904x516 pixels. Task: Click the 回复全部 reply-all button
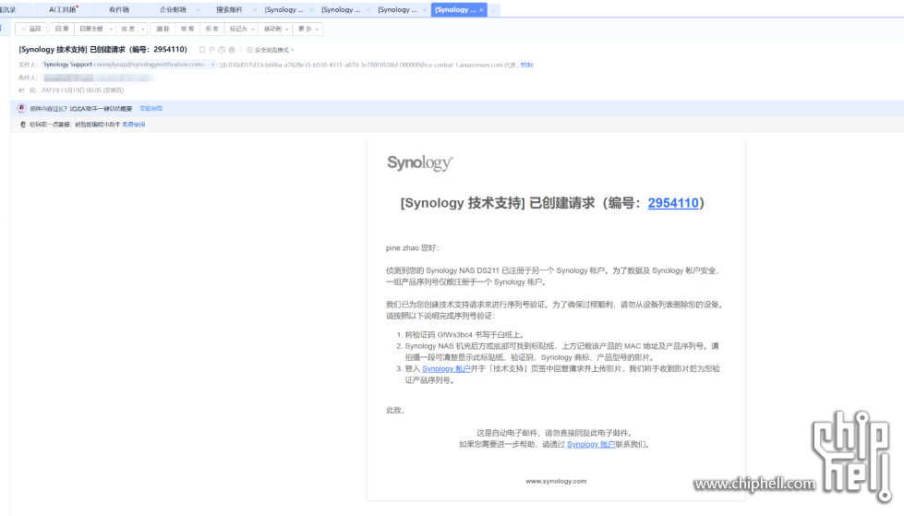pyautogui.click(x=91, y=29)
